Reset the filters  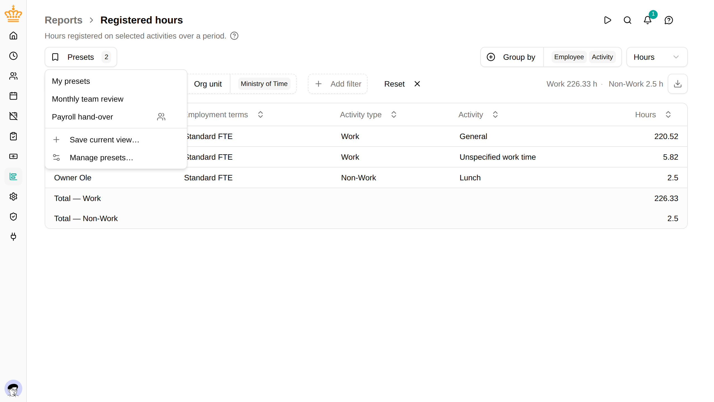pyautogui.click(x=402, y=84)
